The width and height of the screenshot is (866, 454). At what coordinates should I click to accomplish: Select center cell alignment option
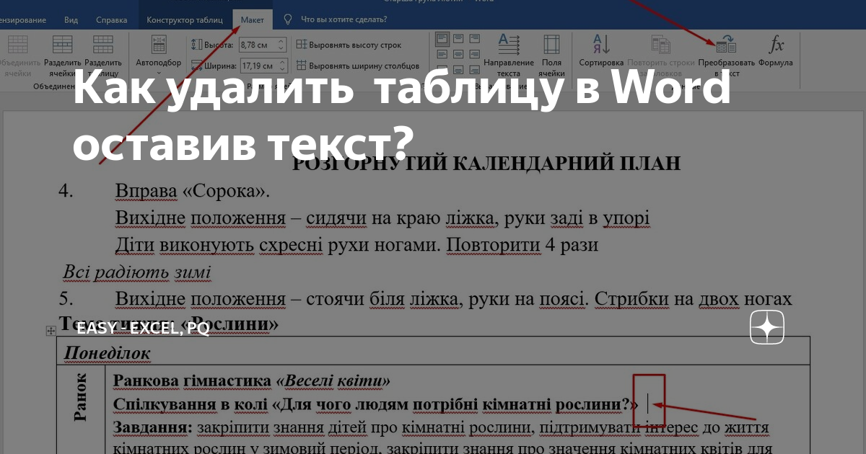coord(457,53)
